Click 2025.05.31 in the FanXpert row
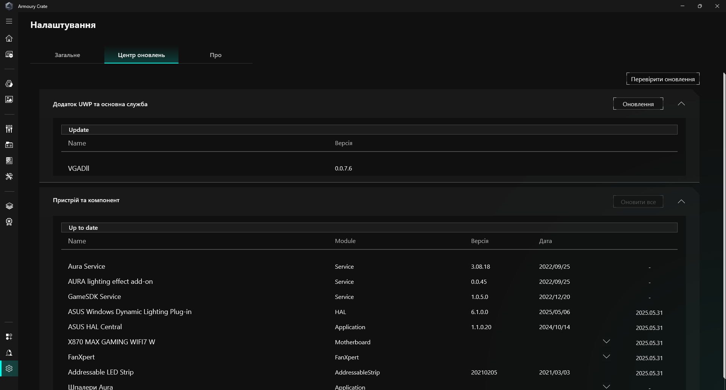The height and width of the screenshot is (390, 726). [649, 358]
